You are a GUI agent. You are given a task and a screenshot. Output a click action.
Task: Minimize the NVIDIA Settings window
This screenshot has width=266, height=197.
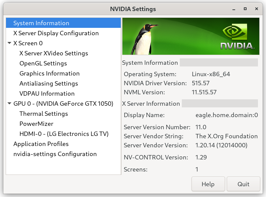pos(234,9)
